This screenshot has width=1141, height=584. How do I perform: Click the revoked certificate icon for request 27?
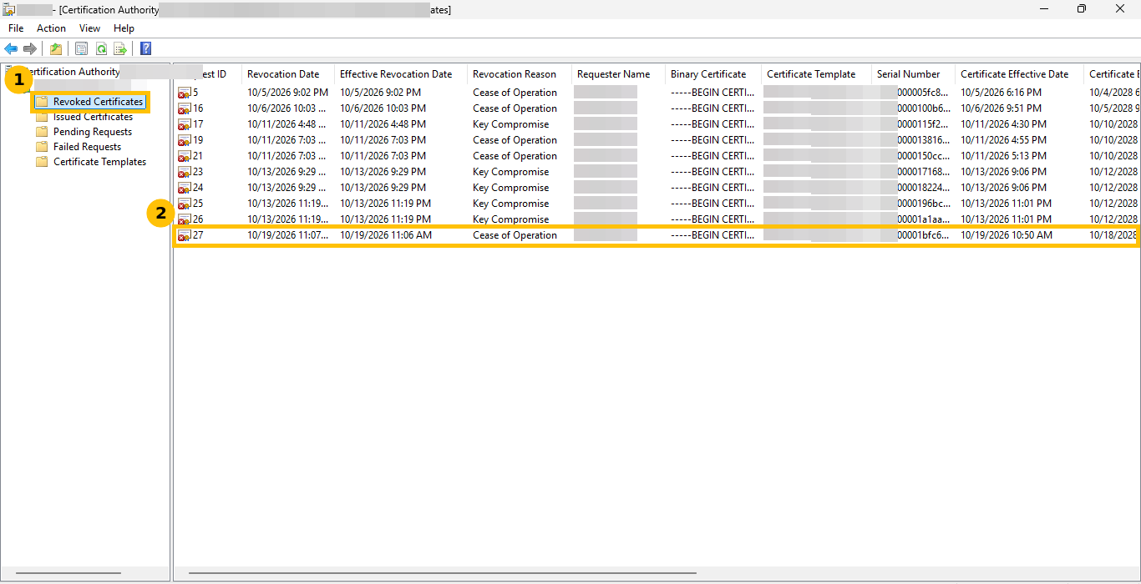pyautogui.click(x=184, y=235)
